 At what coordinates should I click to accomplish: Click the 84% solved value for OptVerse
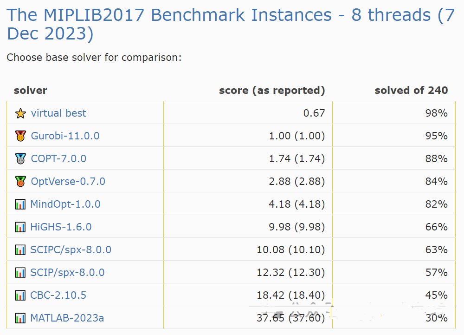[x=437, y=182]
